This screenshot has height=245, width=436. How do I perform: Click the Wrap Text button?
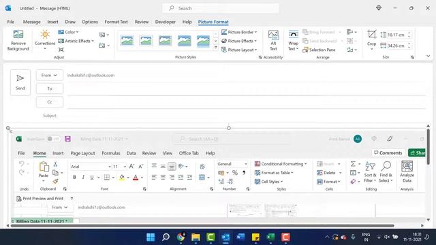point(293,41)
